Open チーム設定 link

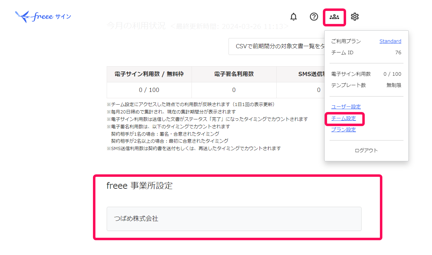[344, 118]
